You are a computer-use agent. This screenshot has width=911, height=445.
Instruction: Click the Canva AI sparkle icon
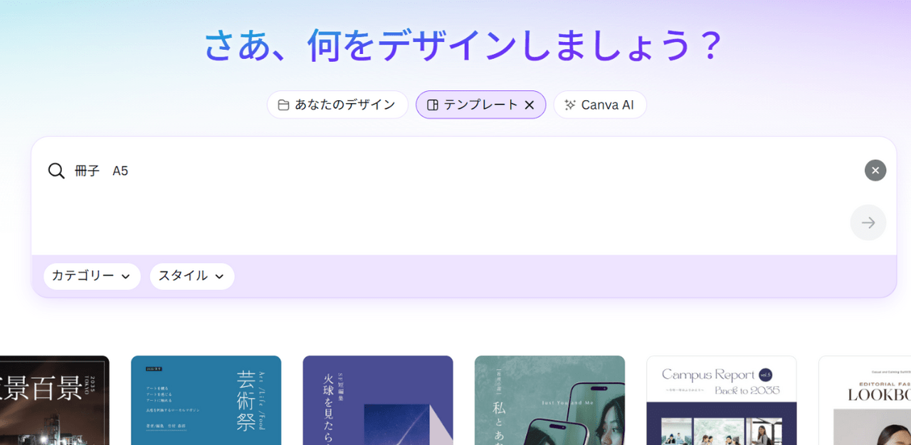click(x=569, y=104)
